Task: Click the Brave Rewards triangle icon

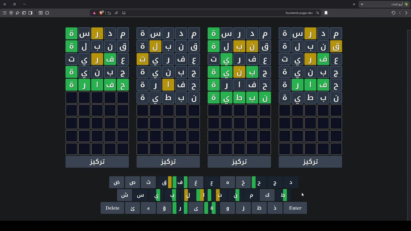Action: [94, 13]
